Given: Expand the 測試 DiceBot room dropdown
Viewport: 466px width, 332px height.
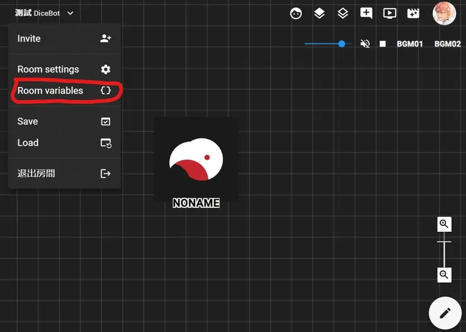Looking at the screenshot, I should tap(44, 13).
